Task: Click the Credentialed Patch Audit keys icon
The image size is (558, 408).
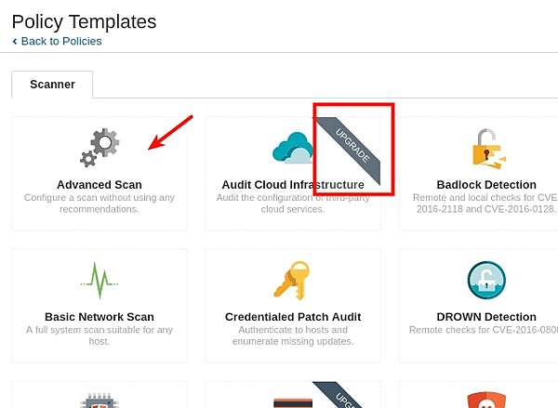Action: point(292,281)
